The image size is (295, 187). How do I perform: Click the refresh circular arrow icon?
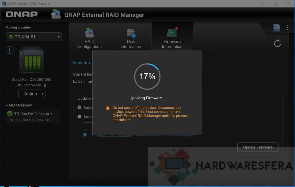point(277,43)
